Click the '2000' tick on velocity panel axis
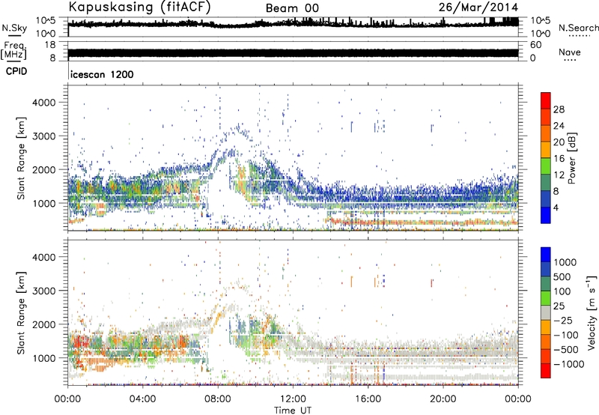The height and width of the screenshot is (415, 599). pos(43,324)
